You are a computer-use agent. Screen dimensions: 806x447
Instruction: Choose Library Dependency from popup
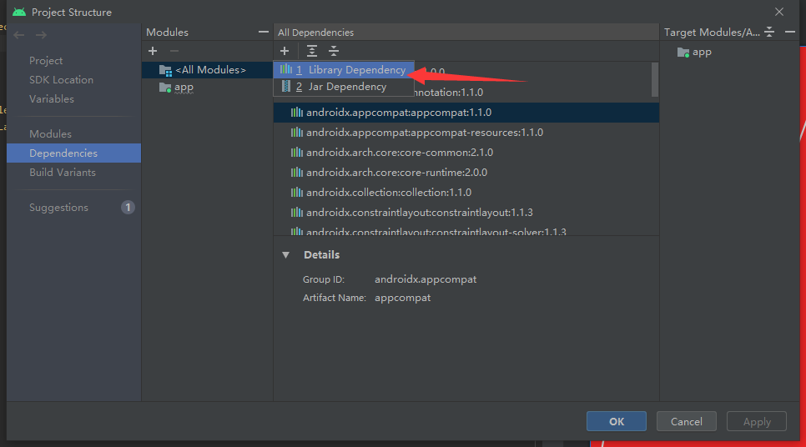[x=344, y=70]
